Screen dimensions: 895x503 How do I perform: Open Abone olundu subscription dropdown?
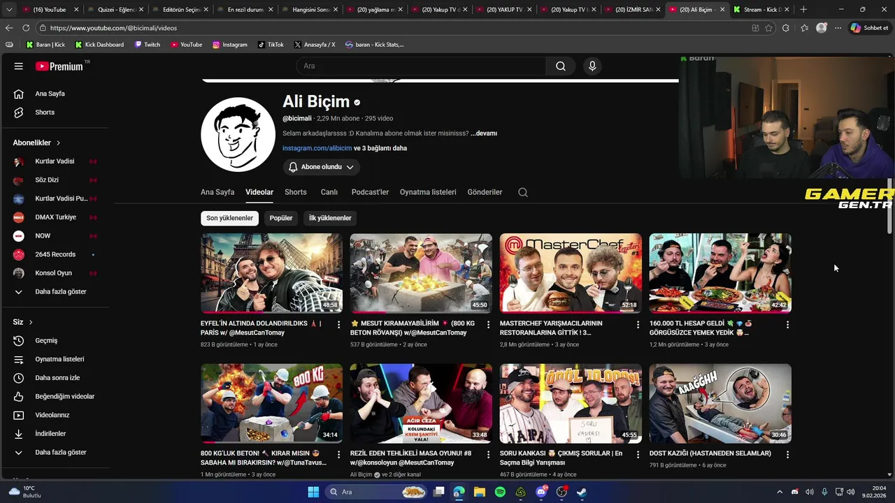pos(322,167)
